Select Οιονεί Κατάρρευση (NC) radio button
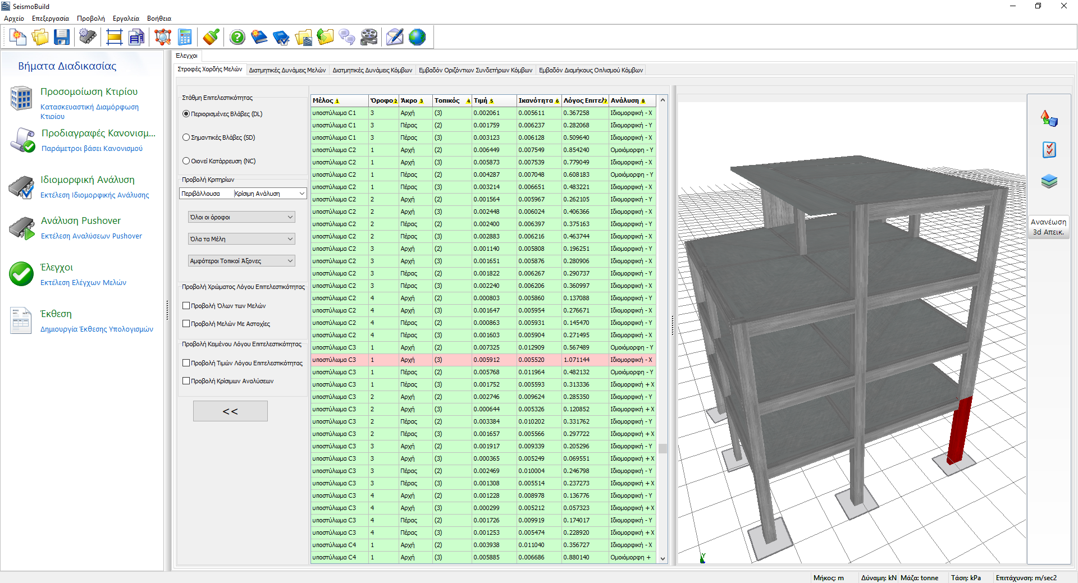This screenshot has height=583, width=1078. pos(186,161)
